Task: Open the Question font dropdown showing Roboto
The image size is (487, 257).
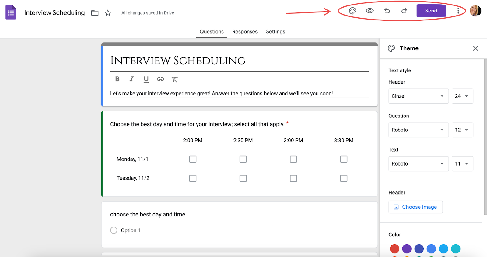Action: tap(419, 130)
